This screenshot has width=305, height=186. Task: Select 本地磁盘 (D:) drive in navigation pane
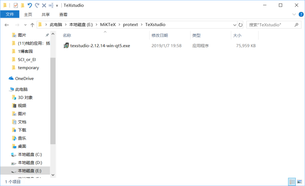(30, 163)
